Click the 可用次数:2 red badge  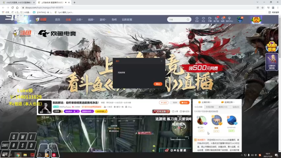click(161, 111)
